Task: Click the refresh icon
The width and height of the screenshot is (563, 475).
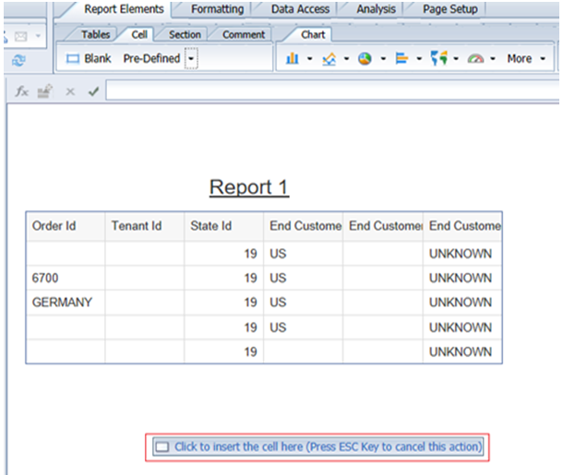Action: (x=18, y=60)
